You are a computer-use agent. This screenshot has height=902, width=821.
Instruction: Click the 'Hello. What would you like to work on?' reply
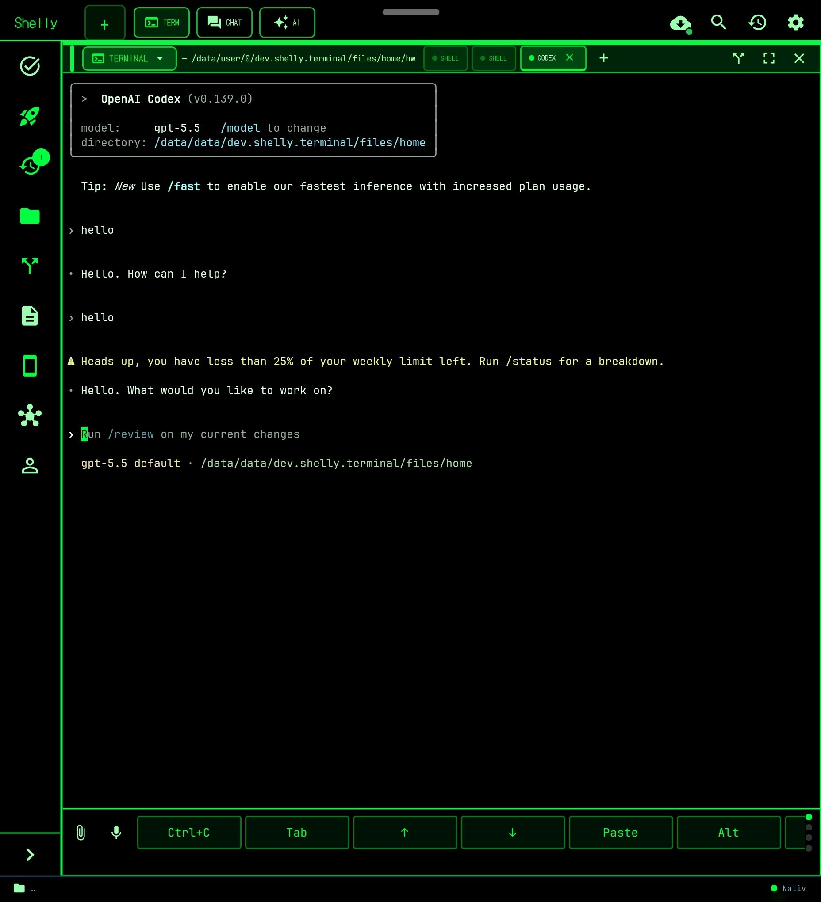[207, 391]
